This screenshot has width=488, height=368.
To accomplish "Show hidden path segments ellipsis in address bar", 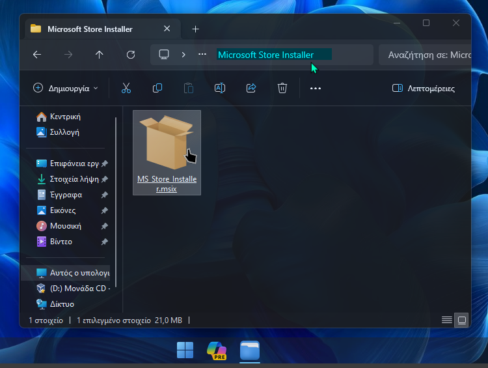I will pos(202,55).
